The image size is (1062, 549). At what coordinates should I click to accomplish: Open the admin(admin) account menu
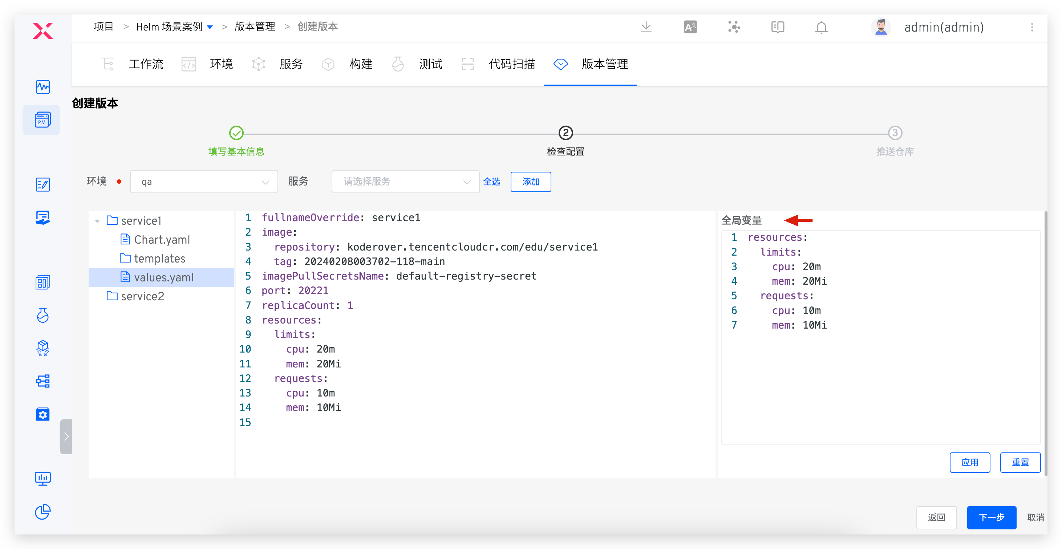tap(944, 27)
